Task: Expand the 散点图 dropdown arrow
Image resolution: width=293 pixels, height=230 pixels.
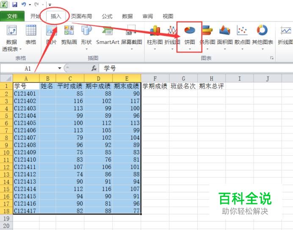Action: point(242,49)
